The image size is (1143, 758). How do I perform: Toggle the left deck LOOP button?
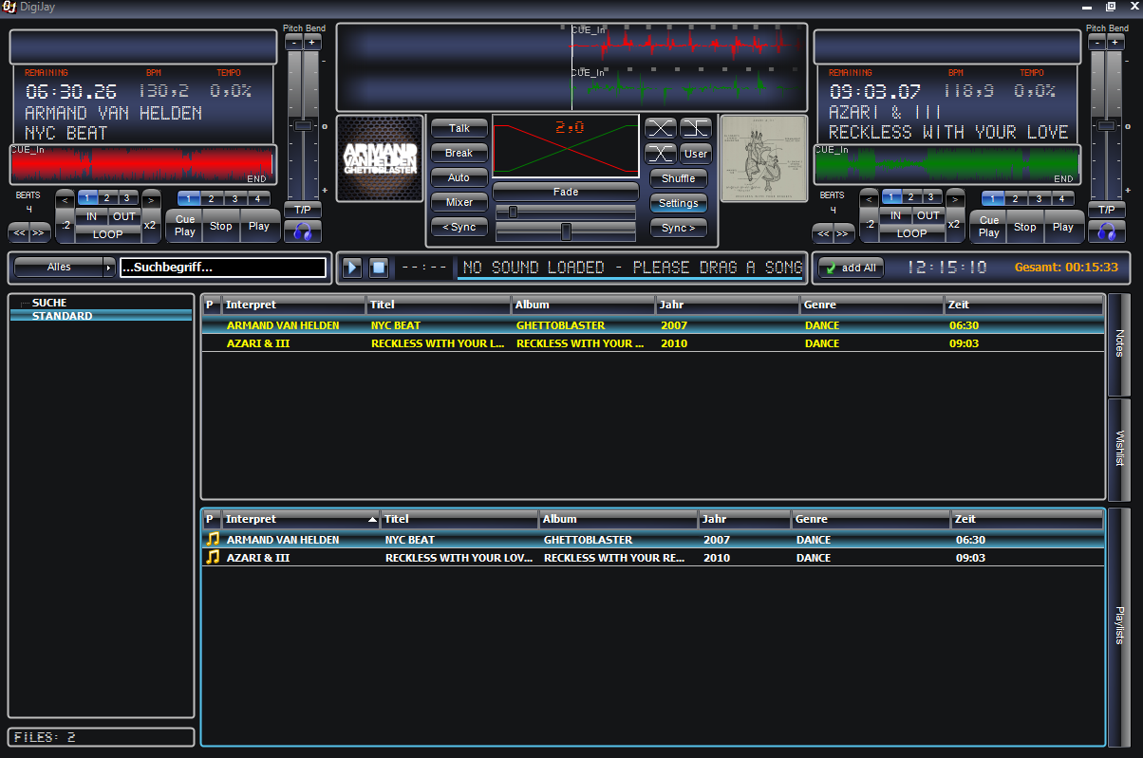[x=107, y=233]
